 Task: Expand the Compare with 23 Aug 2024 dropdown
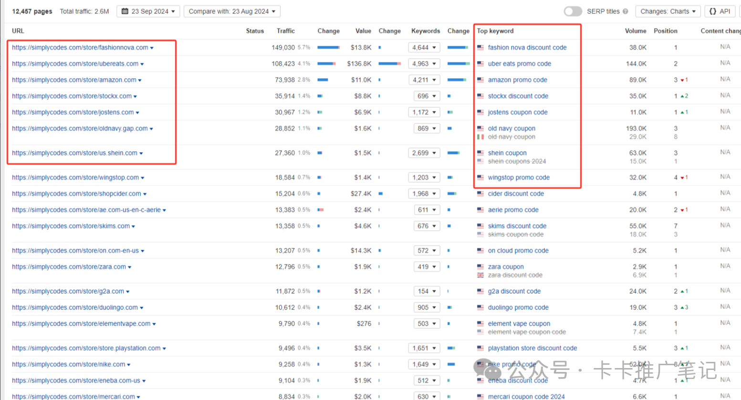(x=232, y=11)
